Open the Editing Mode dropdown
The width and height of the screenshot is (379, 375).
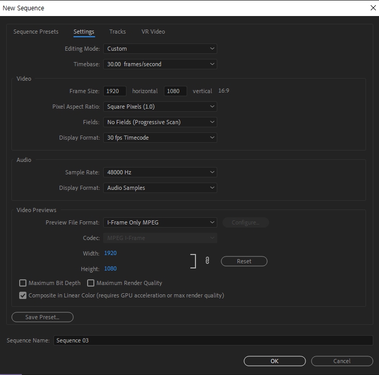[160, 49]
